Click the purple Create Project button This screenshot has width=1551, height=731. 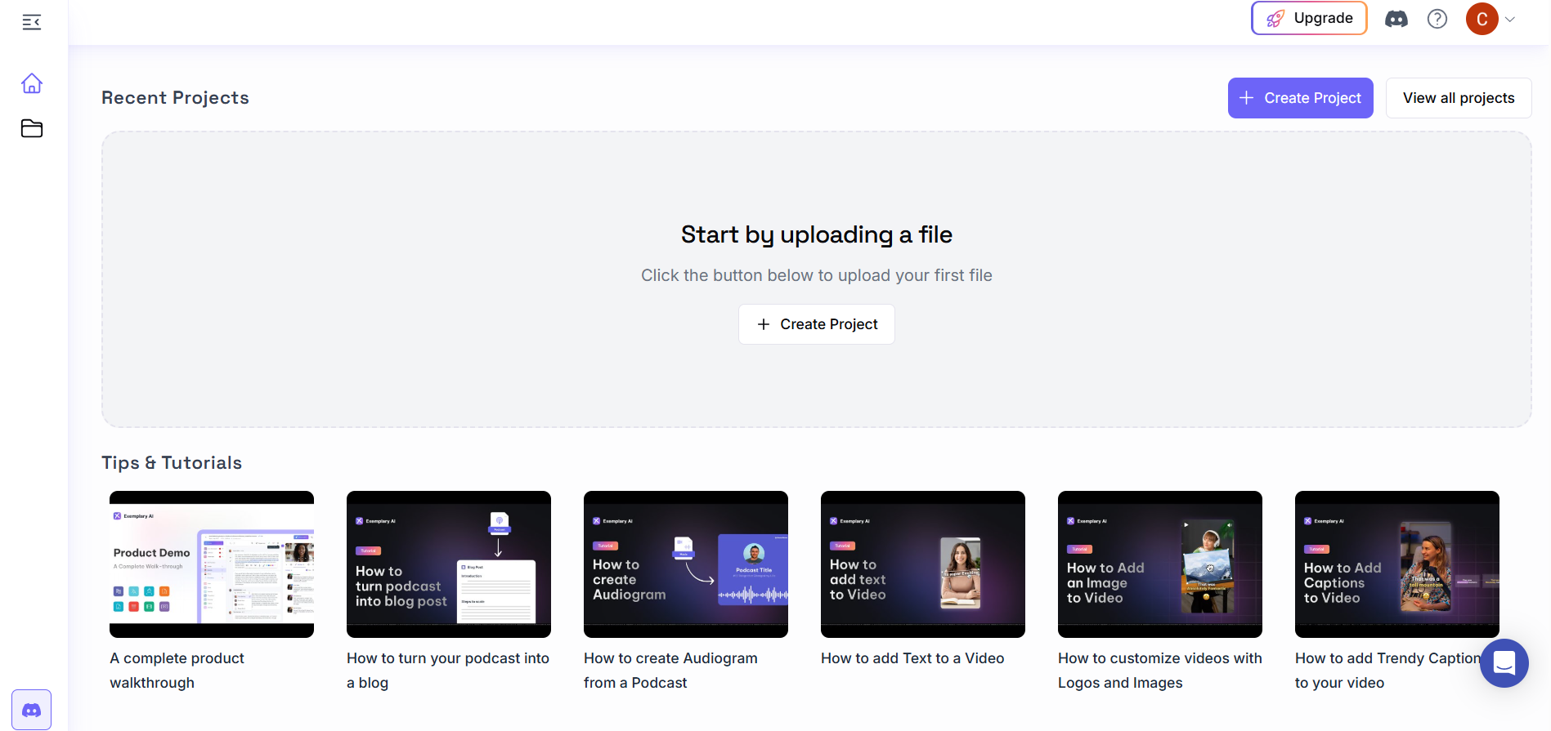(x=1300, y=98)
